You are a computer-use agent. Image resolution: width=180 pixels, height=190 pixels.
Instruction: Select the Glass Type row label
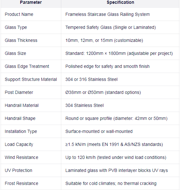click(16, 27)
